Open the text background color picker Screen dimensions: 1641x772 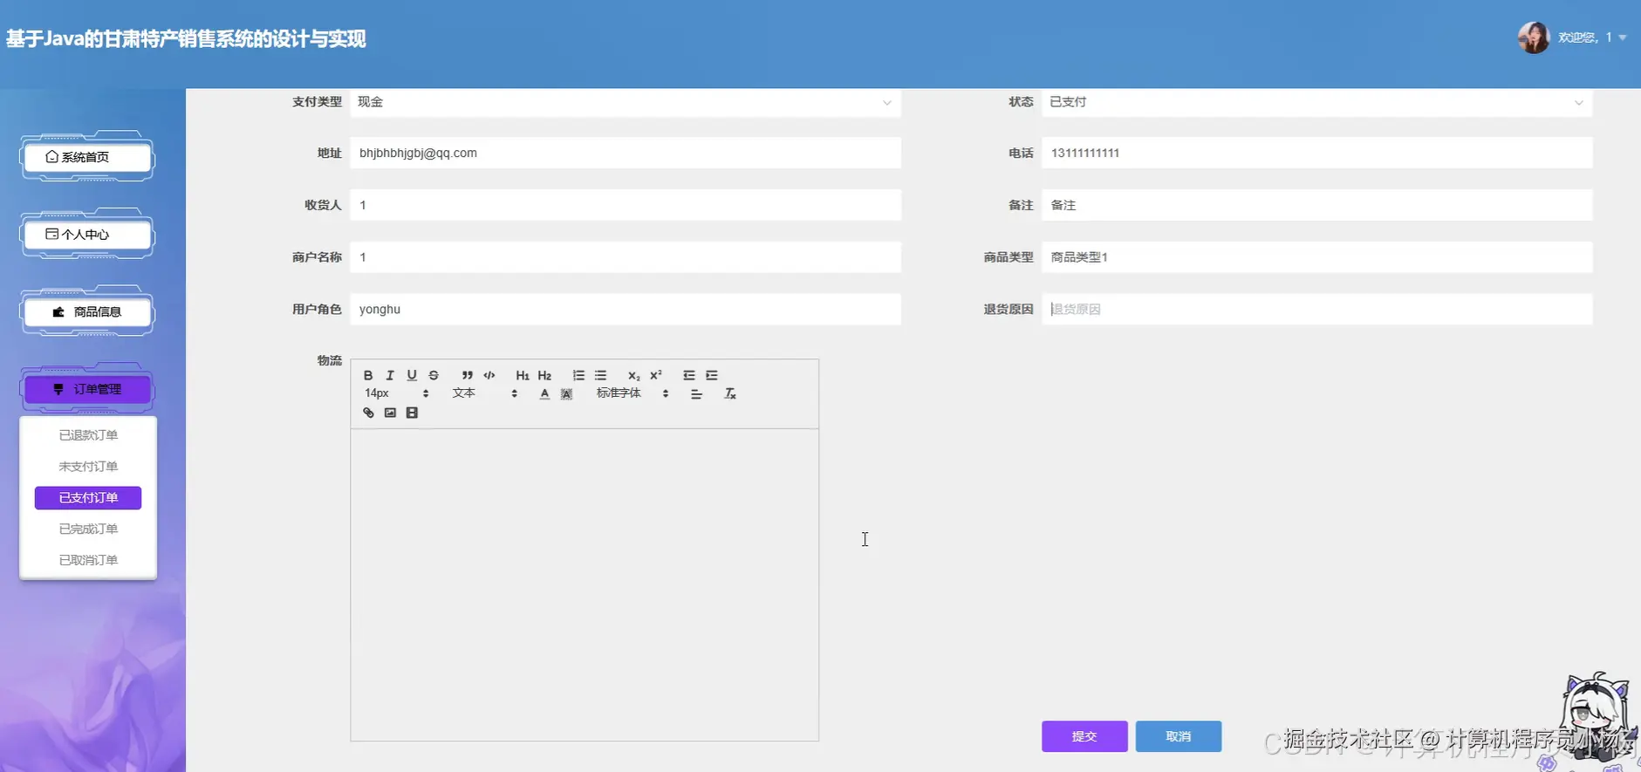[x=566, y=393]
